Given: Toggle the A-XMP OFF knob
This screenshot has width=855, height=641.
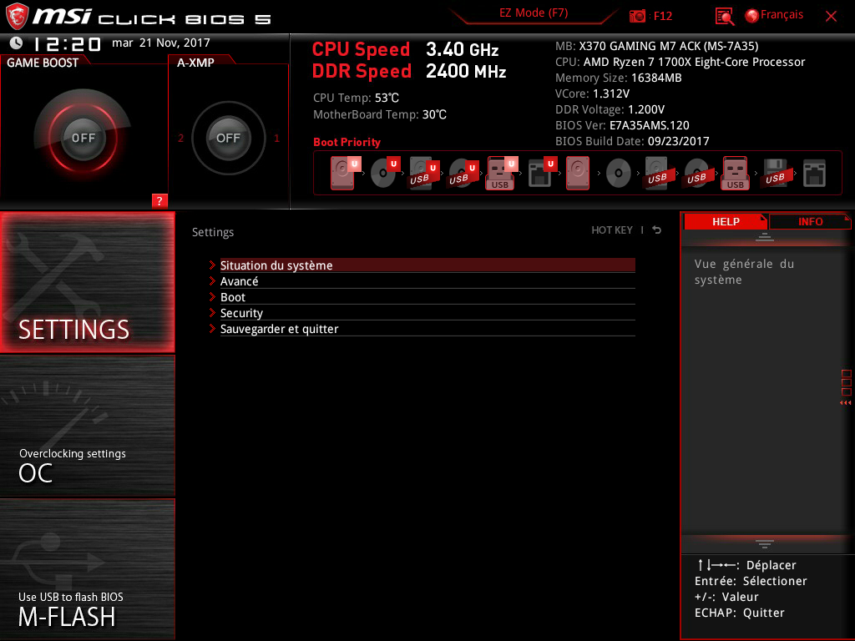Looking at the screenshot, I should pyautogui.click(x=228, y=138).
